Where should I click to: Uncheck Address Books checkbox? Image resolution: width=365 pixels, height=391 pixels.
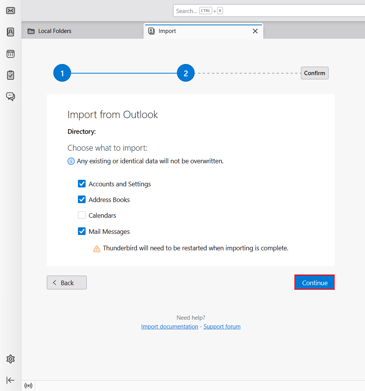82,199
